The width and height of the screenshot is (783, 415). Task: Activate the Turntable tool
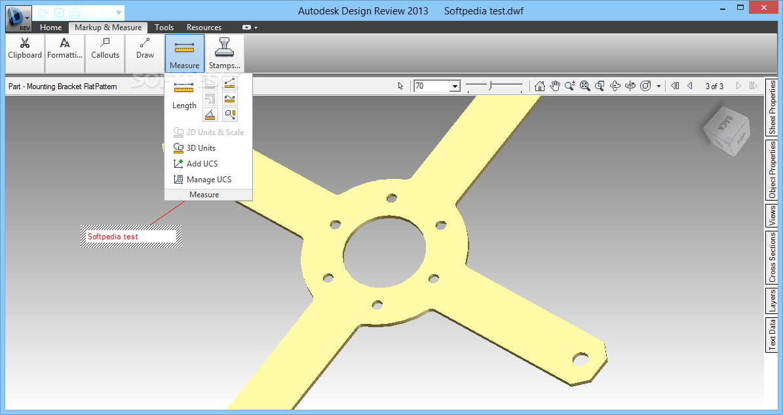coord(630,86)
